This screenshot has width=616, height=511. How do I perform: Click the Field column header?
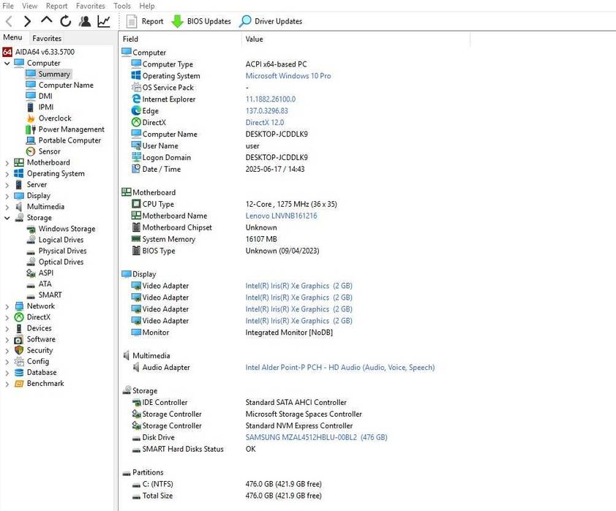180,39
